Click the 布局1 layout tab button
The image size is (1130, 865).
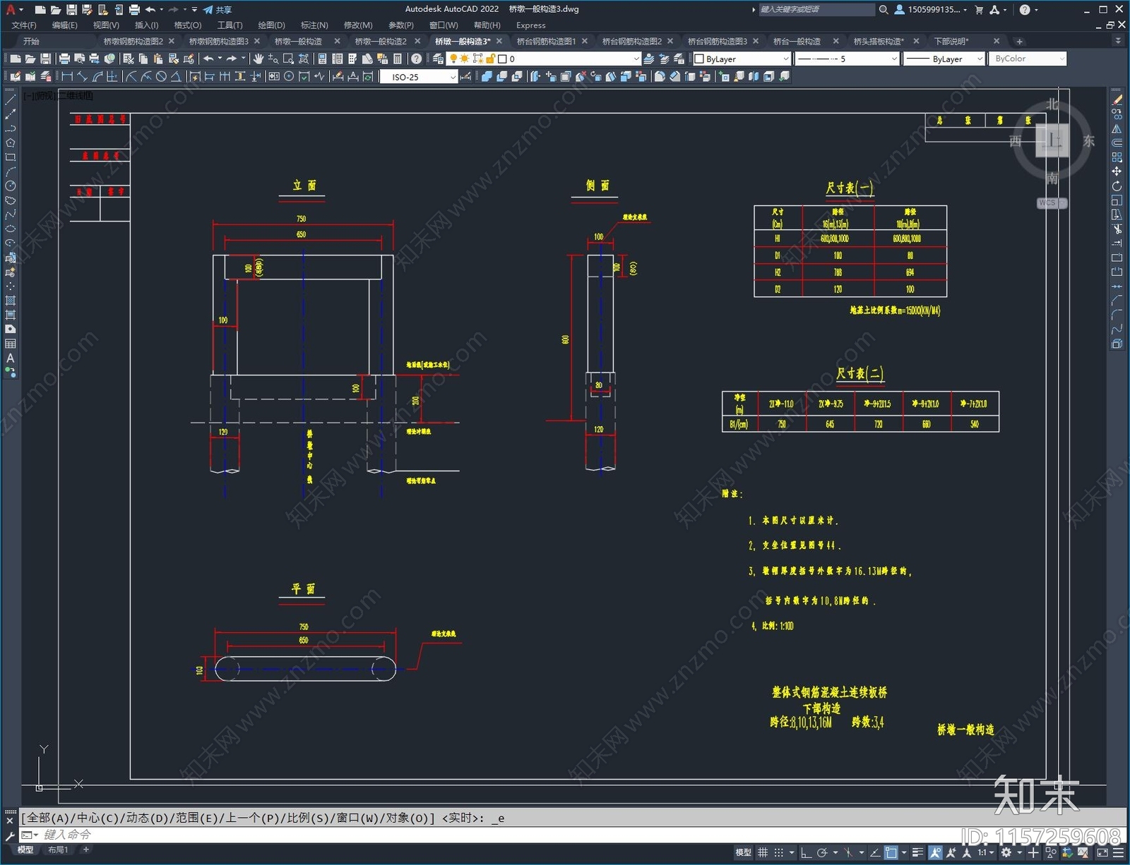pyautogui.click(x=58, y=850)
